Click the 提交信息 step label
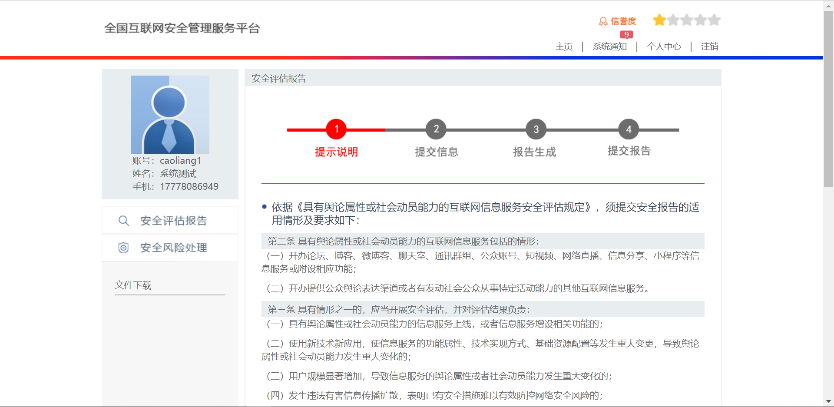Image resolution: width=834 pixels, height=407 pixels. (436, 152)
